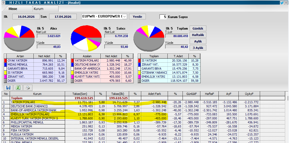
Task: Click the 2.980.448 value in Azalan table
Action: (x=114, y=60)
